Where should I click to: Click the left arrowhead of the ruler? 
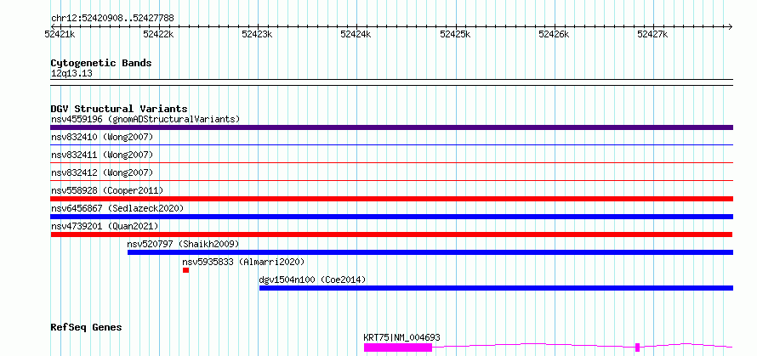click(53, 26)
